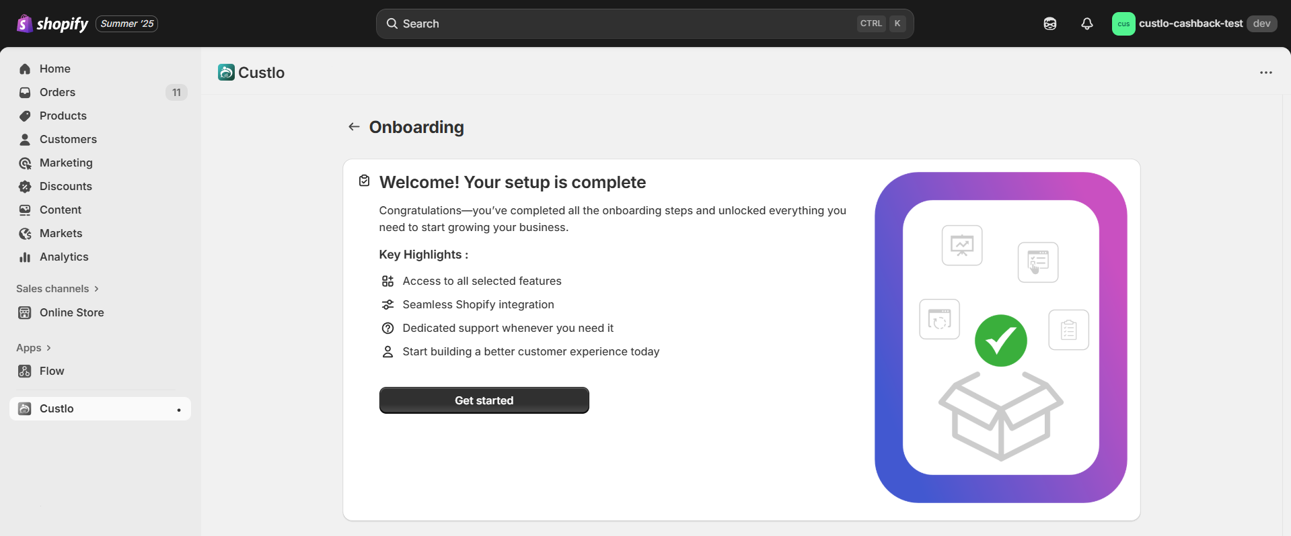Click the green cus store avatar

tap(1123, 24)
